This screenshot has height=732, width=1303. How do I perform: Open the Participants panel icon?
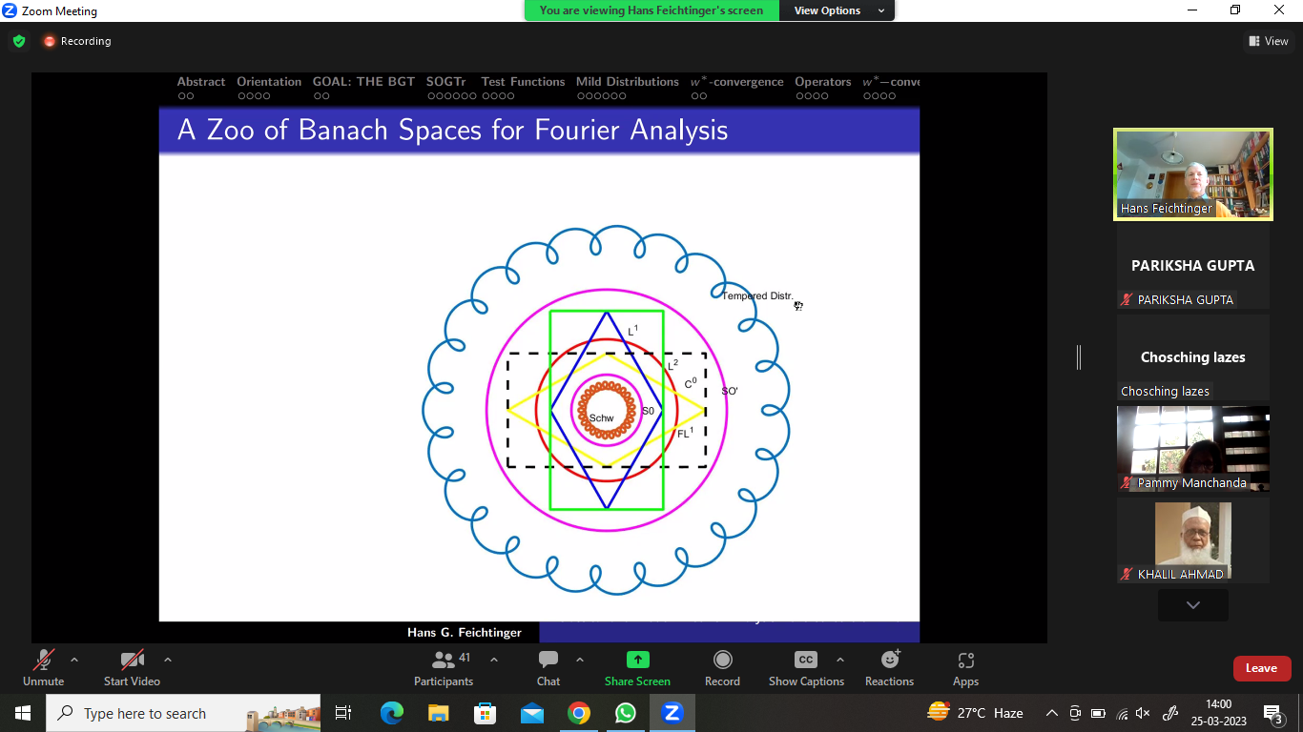444,660
